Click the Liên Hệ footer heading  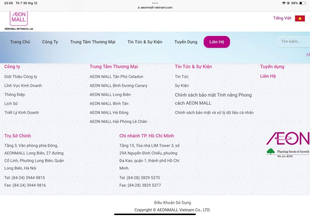point(268,76)
